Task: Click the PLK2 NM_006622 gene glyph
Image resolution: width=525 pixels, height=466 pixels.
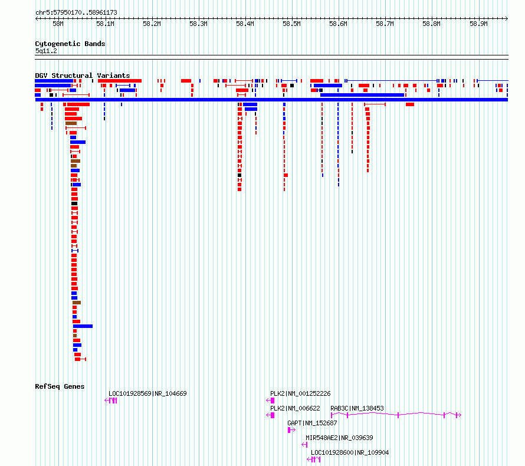Action: [x=270, y=415]
